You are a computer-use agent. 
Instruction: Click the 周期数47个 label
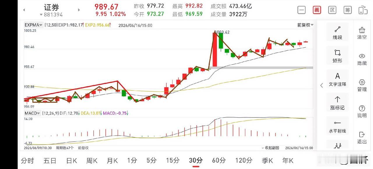pos(65,148)
